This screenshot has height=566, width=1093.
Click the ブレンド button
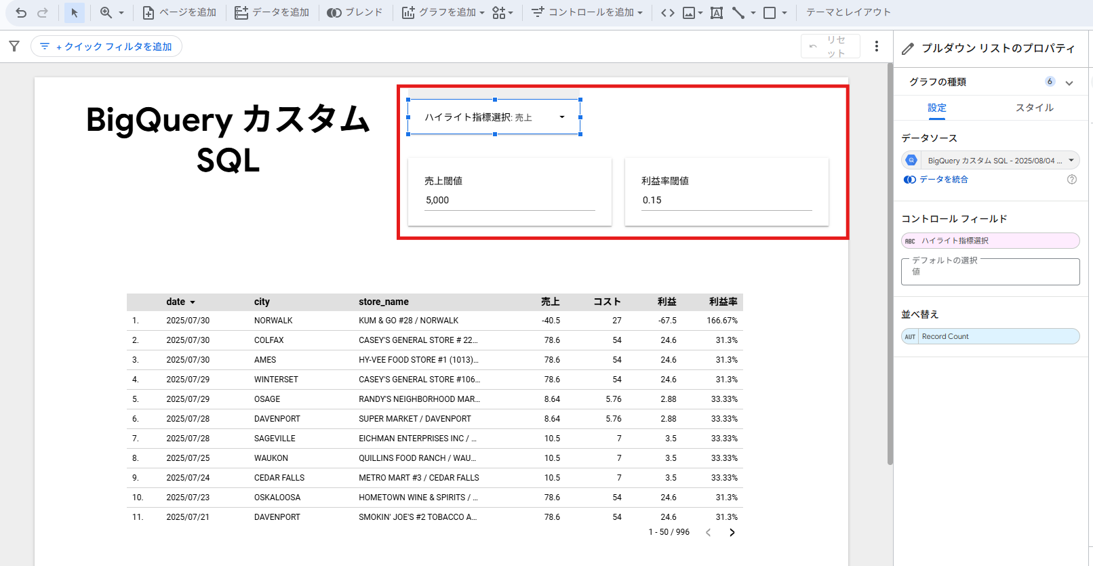click(x=354, y=12)
